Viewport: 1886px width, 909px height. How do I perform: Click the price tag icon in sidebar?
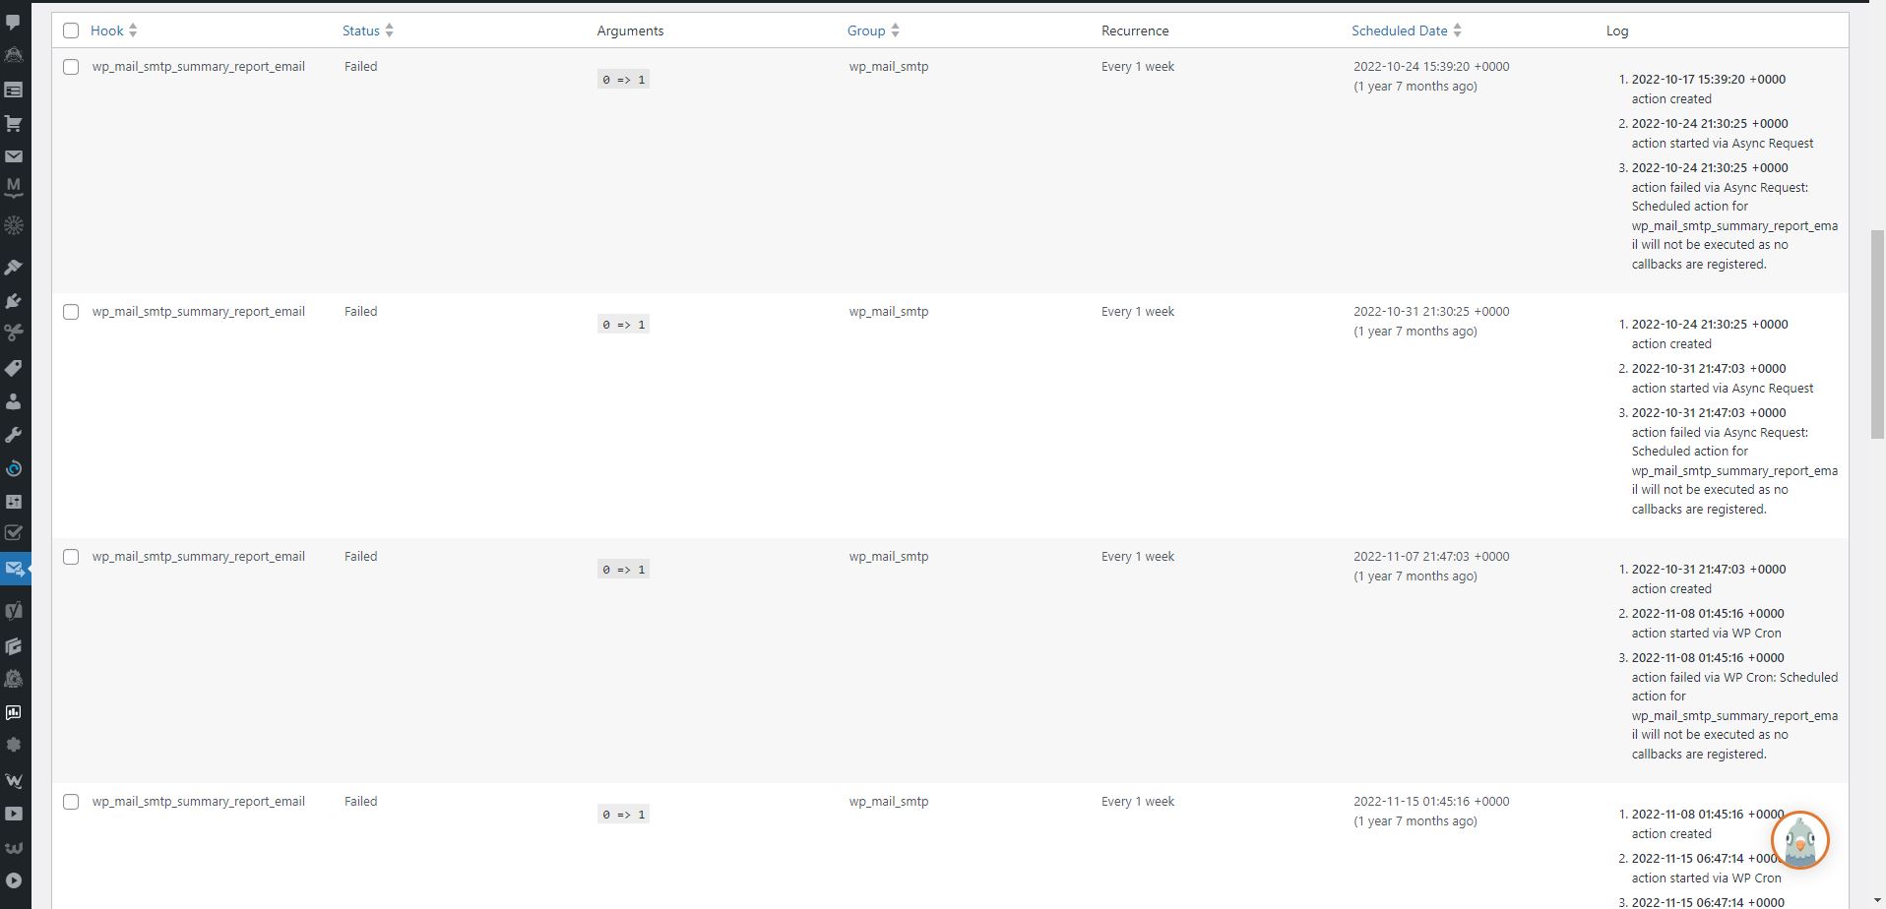(x=14, y=368)
